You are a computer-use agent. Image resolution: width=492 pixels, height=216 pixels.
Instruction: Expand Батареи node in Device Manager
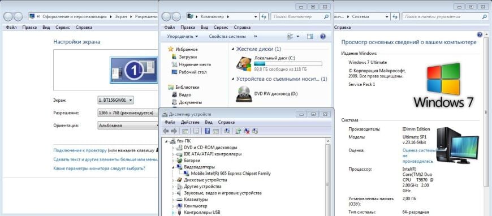coord(173,161)
